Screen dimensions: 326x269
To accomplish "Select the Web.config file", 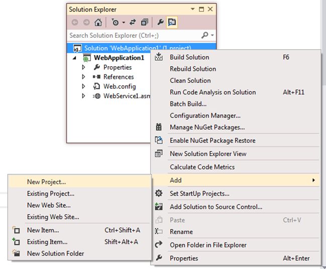I will (x=120, y=86).
